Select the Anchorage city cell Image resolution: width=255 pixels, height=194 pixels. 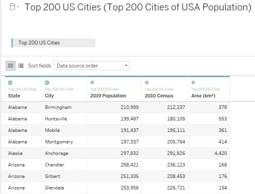coord(56,153)
